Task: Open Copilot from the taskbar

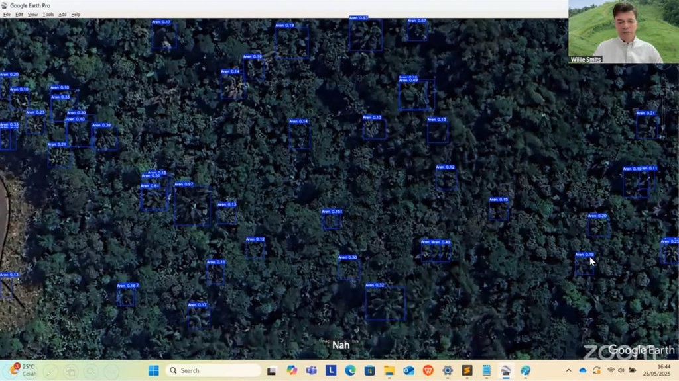Action: point(291,370)
